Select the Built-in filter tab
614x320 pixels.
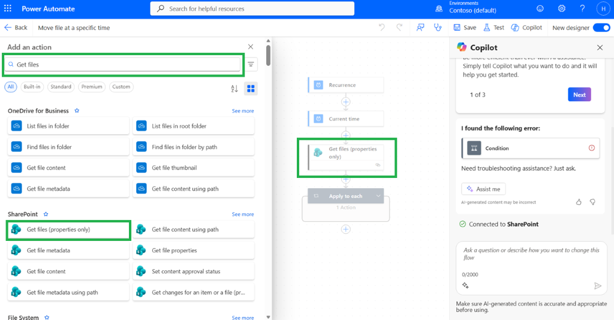point(32,87)
